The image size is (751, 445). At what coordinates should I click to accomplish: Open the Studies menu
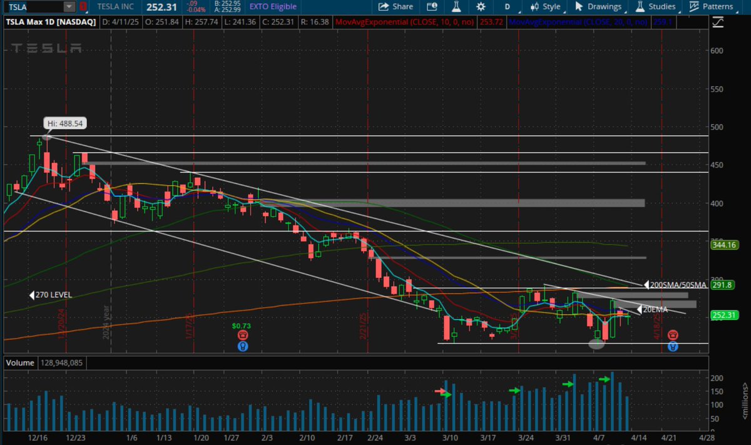[655, 7]
